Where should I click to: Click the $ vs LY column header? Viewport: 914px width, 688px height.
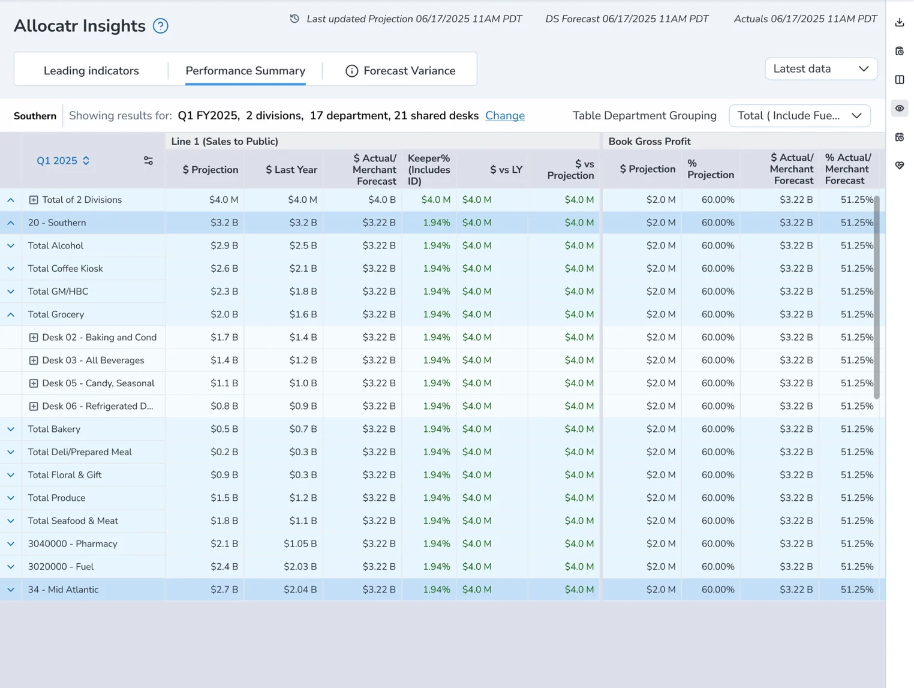[x=506, y=170]
